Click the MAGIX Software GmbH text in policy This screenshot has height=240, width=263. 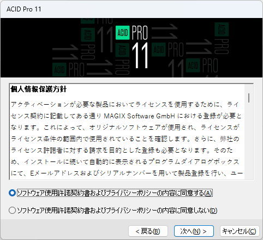tap(139, 116)
